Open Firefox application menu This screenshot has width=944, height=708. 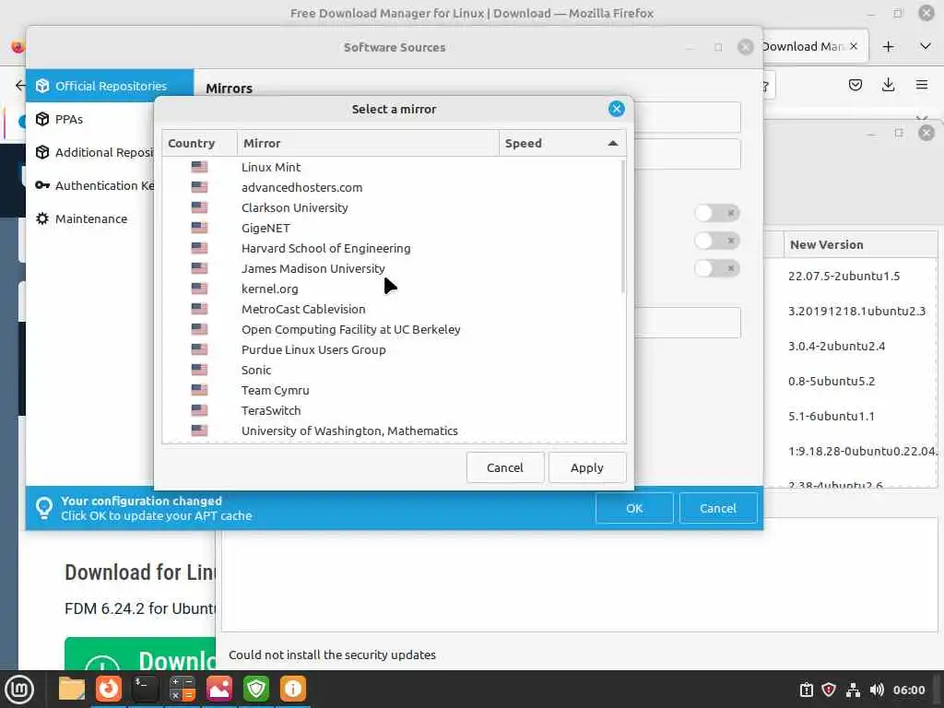(x=922, y=85)
